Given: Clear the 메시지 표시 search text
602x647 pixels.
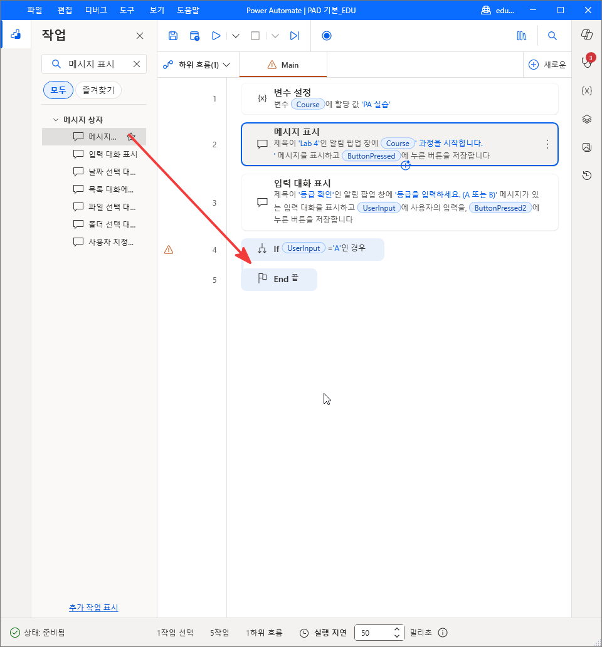Looking at the screenshot, I should tap(137, 64).
